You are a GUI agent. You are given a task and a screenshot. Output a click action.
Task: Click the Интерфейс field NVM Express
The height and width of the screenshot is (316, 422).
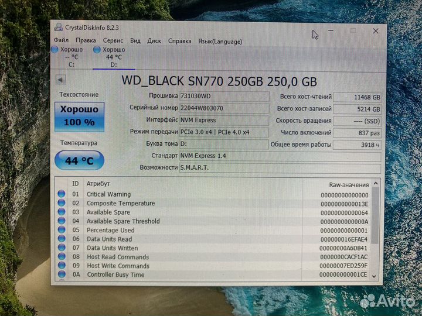224,120
